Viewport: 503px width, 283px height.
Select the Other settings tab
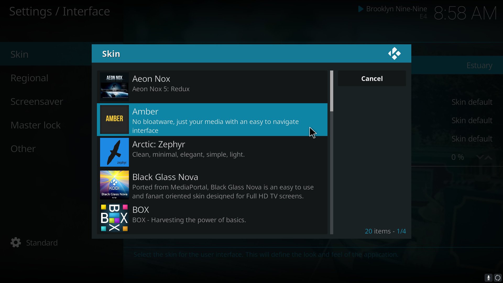23,148
